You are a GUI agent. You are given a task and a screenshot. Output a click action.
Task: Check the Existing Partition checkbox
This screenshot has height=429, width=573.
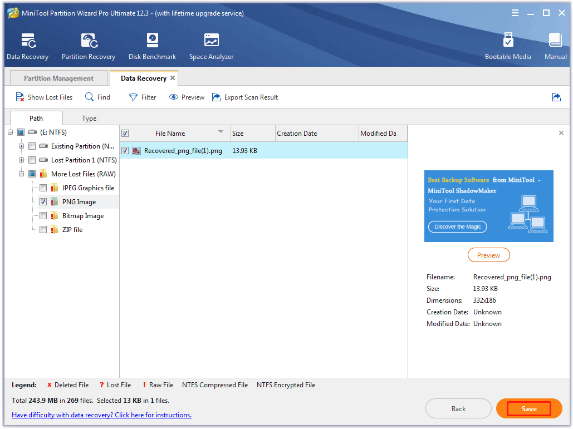tap(32, 146)
